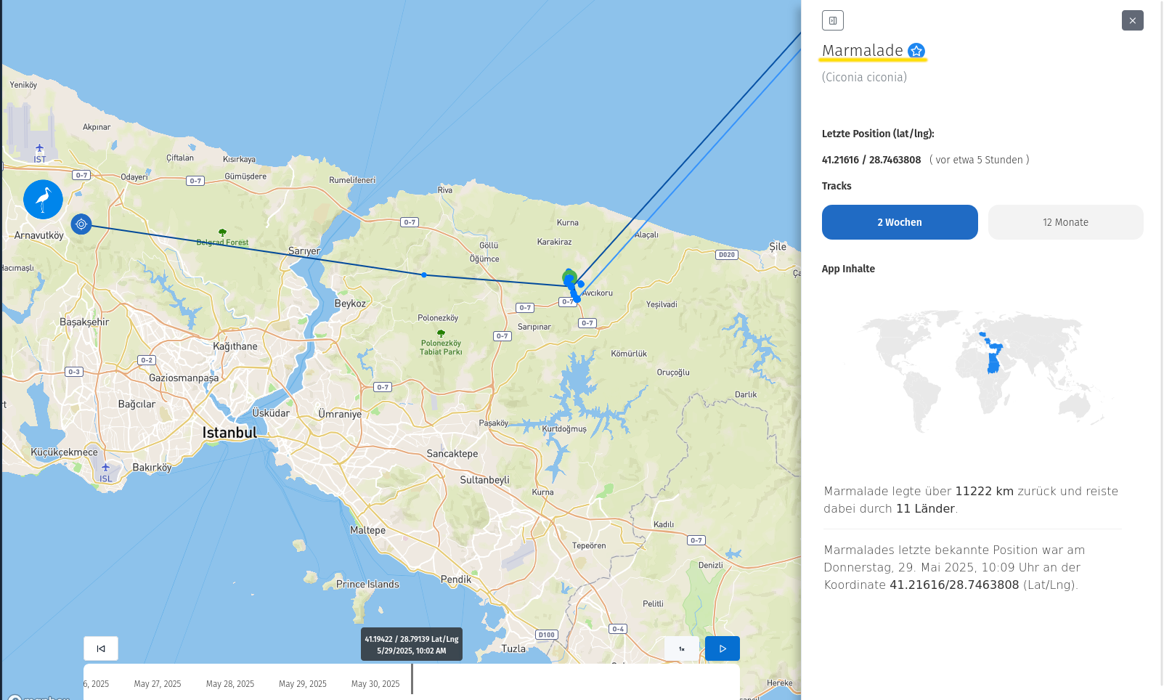
Task: Click the green marker near Avcıkoru
Action: click(570, 276)
